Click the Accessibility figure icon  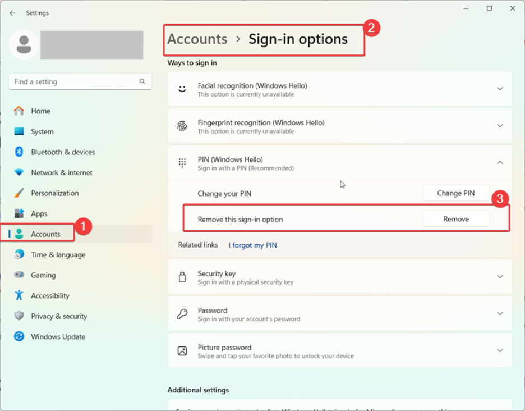[x=19, y=295]
